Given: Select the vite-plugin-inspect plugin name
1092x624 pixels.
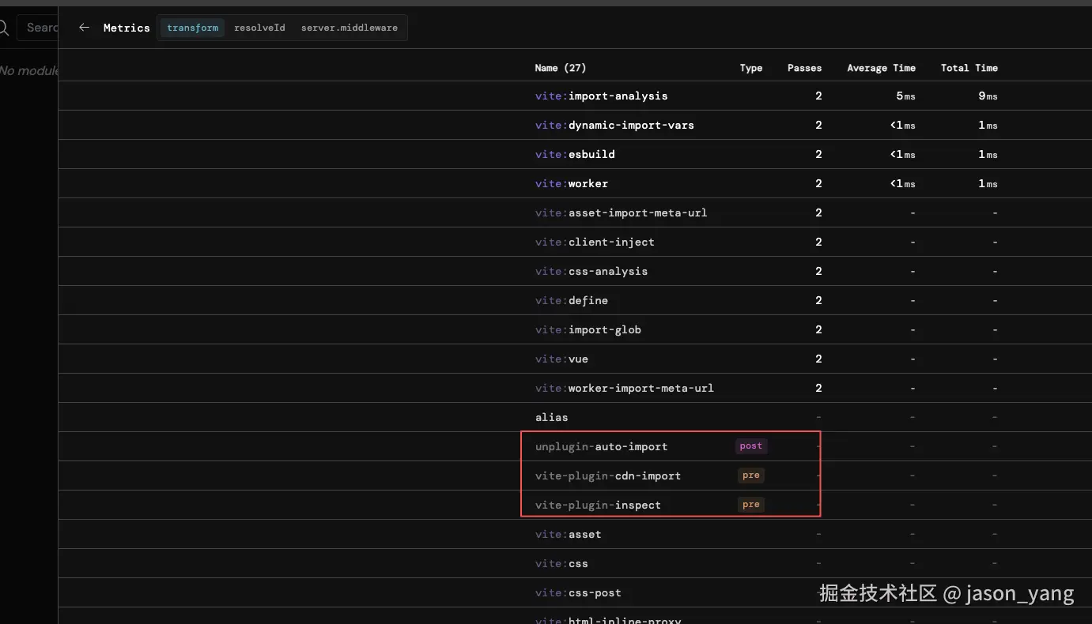Looking at the screenshot, I should tap(598, 505).
